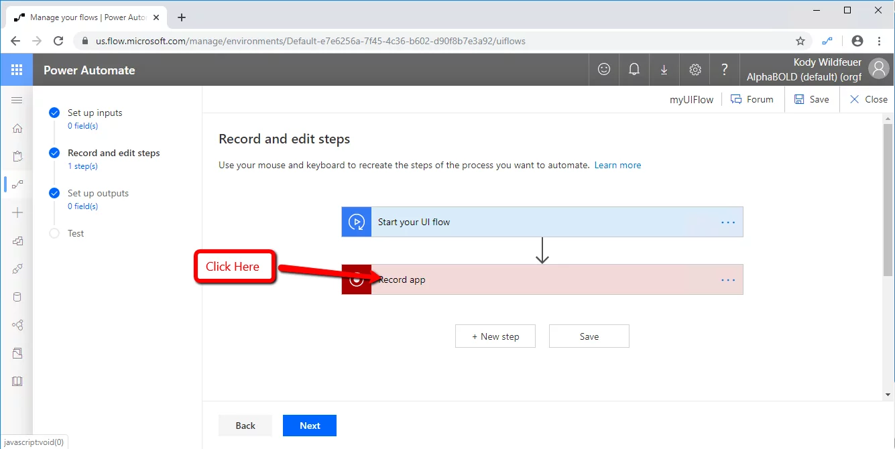Toggle the hamburger navigation menu
This screenshot has width=895, height=449.
point(17,100)
